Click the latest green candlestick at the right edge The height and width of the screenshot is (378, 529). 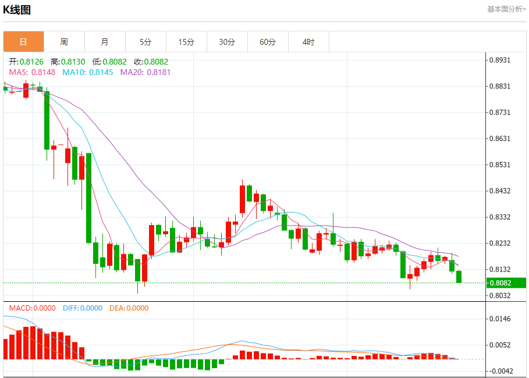point(459,276)
